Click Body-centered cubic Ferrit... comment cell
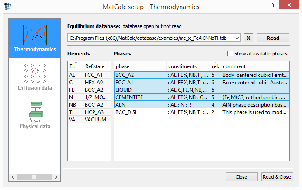The image size is (302, 190). 255,75
